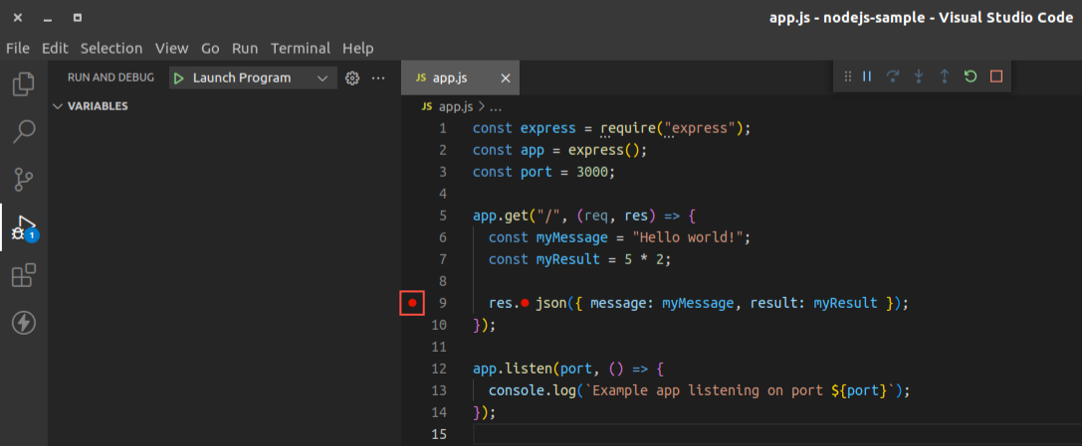This screenshot has width=1082, height=446.
Task: Open Views and More Actions ellipsis
Action: point(378,77)
